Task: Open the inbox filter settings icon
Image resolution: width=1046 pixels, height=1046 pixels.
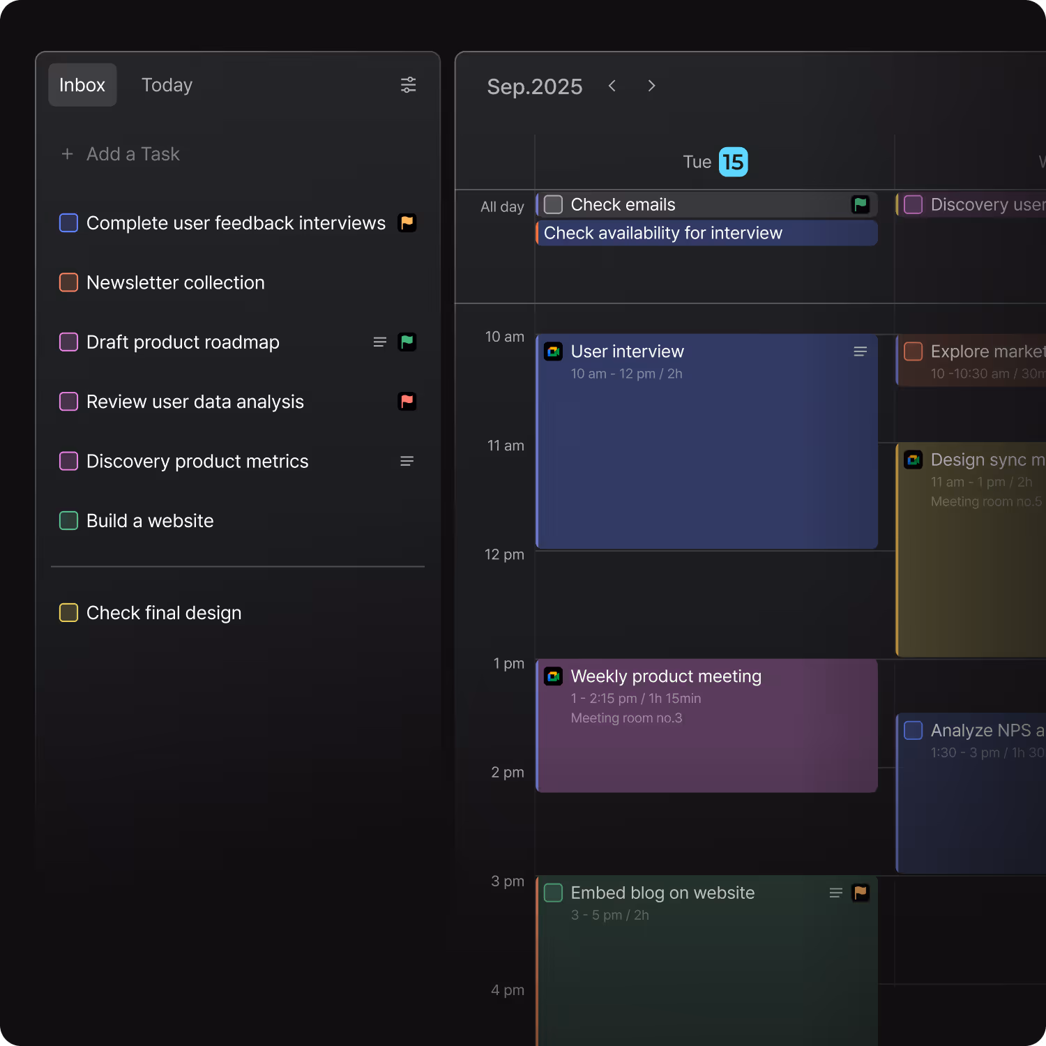Action: [x=408, y=85]
